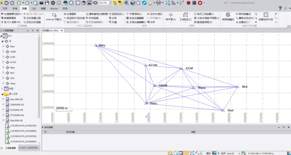The image size is (291, 155).
Task: Click the printer icon
Action: [158, 3]
